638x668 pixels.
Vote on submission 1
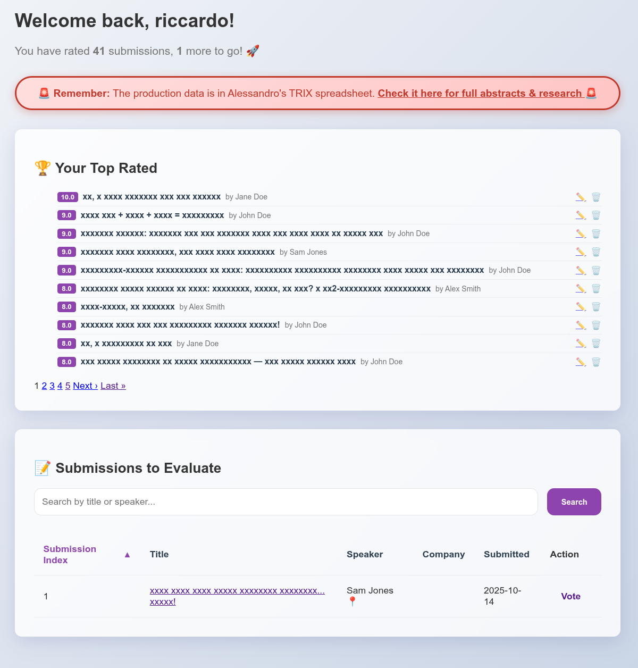(x=570, y=596)
